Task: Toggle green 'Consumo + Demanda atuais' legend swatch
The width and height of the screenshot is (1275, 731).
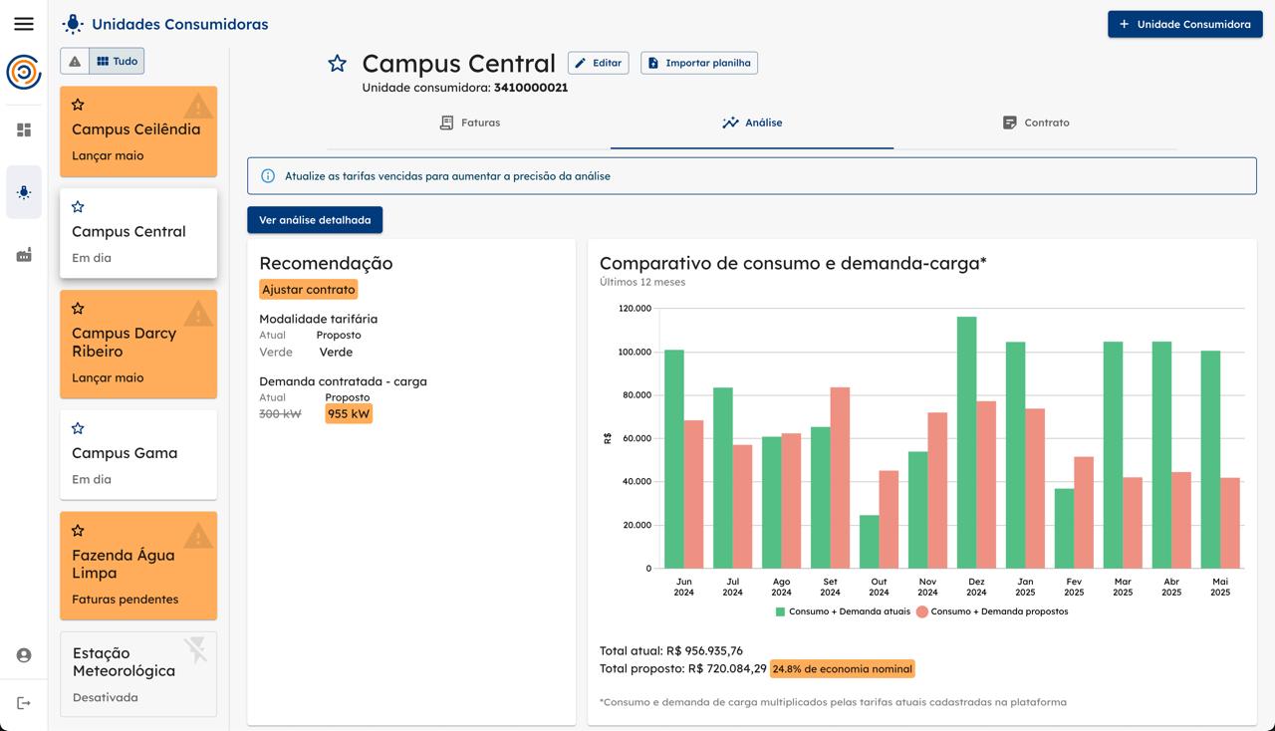Action: point(781,611)
